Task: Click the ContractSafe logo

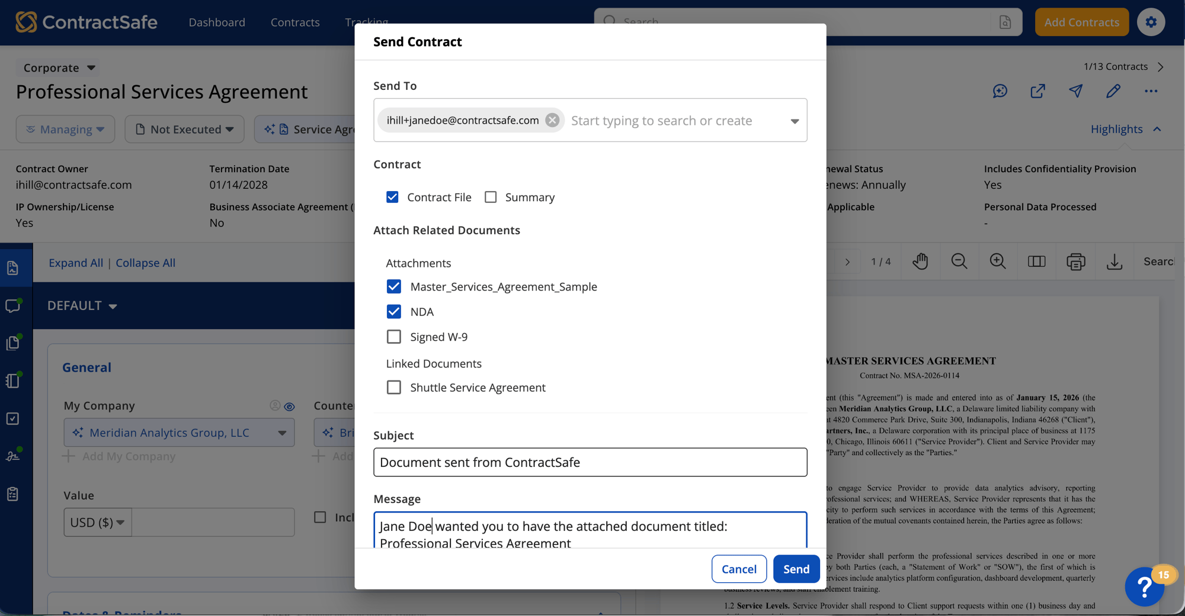Action: [x=87, y=22]
